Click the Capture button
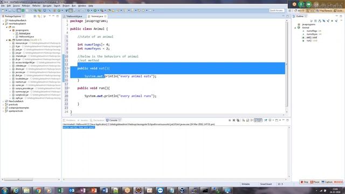The height and width of the screenshot is (194, 345). tap(327, 182)
